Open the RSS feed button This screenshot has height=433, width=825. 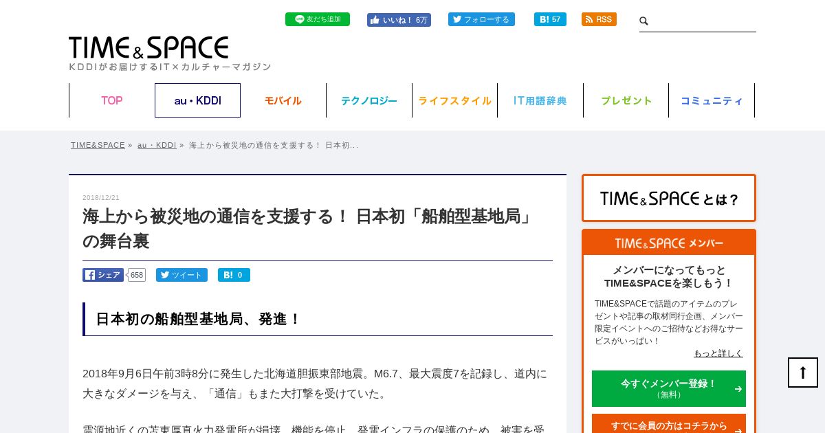pos(599,19)
